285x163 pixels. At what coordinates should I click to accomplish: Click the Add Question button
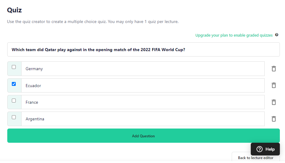click(x=144, y=136)
